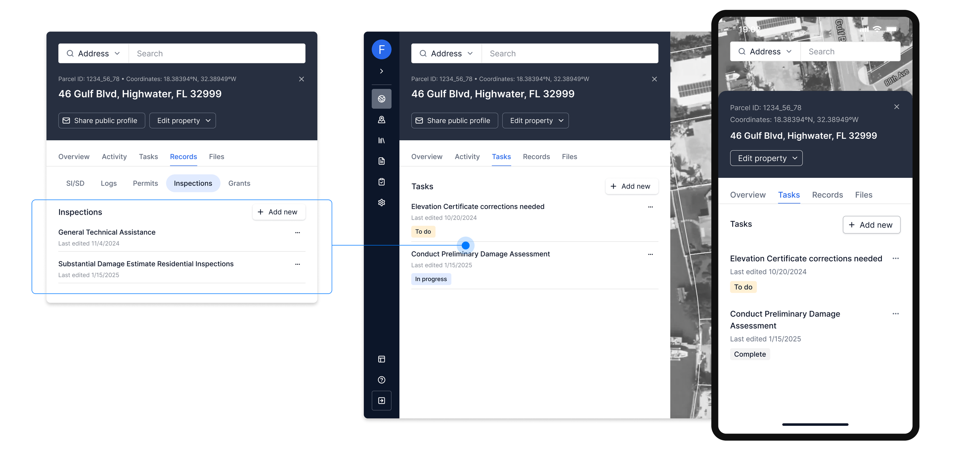This screenshot has height=450, width=959.
Task: Open the map pin locations sidebar icon
Action: pos(381,120)
